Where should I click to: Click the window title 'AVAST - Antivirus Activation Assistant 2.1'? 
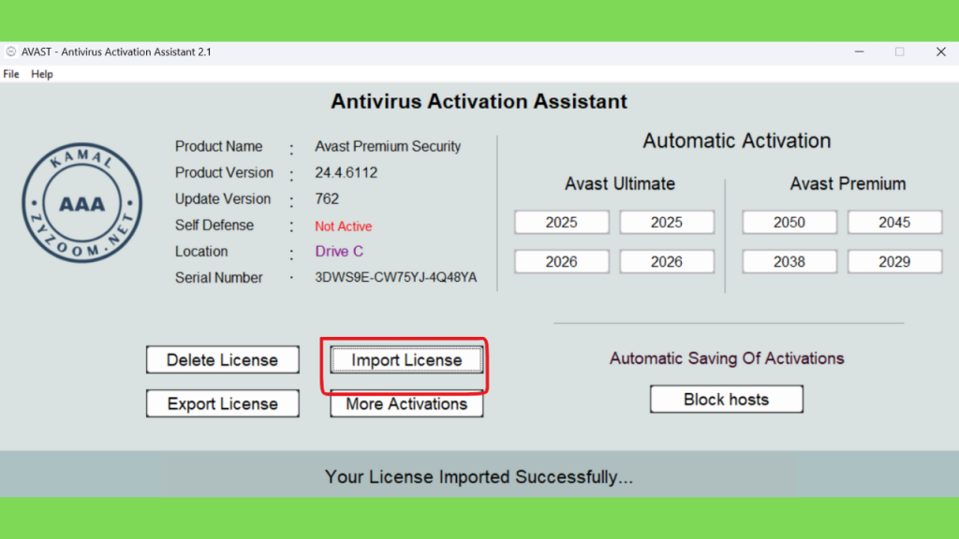116,52
